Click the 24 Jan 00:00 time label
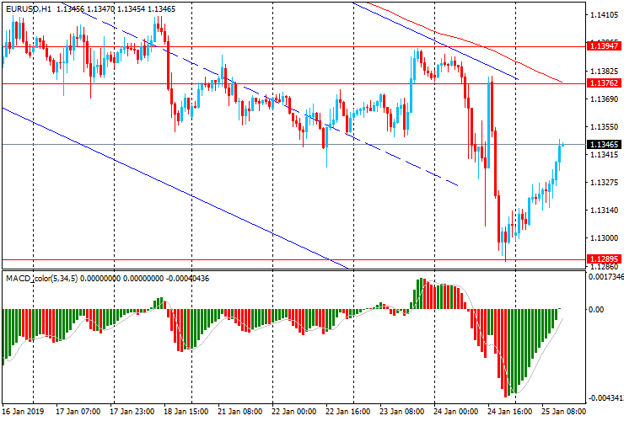Image resolution: width=624 pixels, height=421 pixels. coord(456,412)
